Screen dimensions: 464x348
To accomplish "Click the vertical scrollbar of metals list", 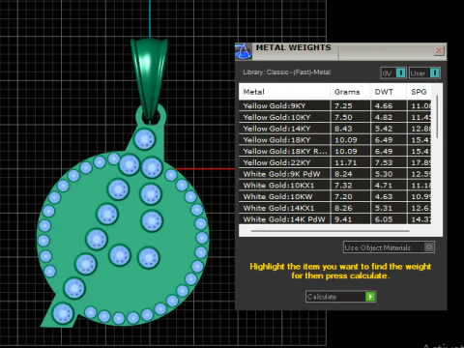I will click(x=437, y=117).
